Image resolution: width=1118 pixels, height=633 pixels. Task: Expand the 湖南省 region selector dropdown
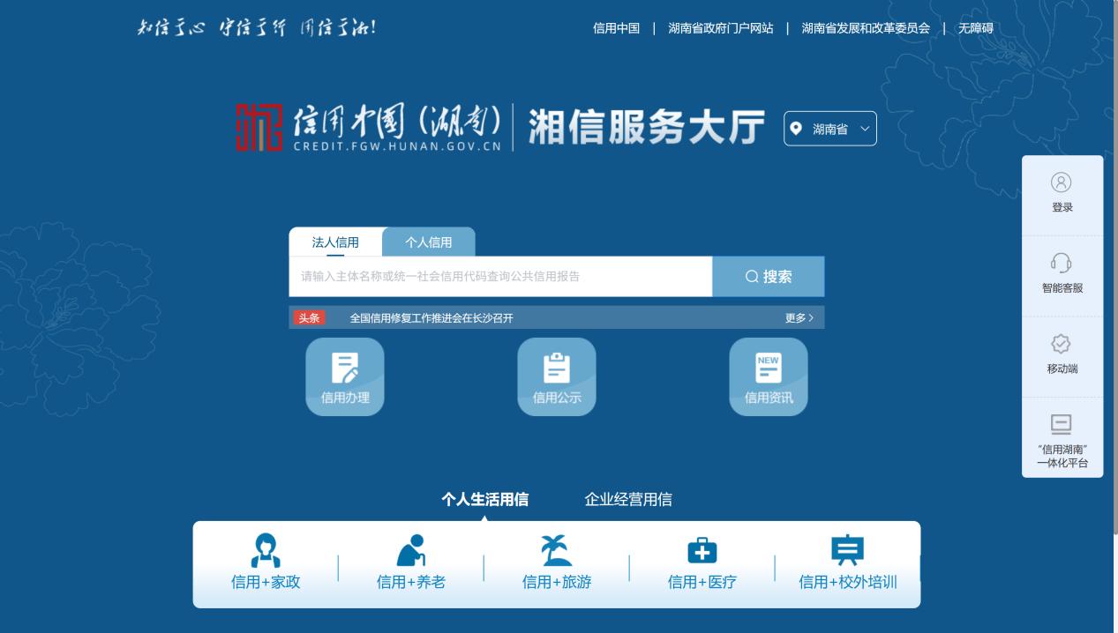tap(829, 128)
